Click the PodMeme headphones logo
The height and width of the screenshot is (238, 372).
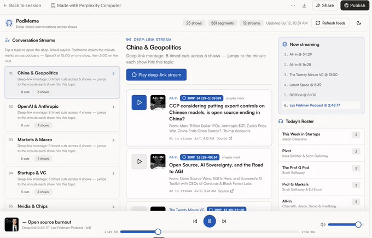tap(9, 23)
